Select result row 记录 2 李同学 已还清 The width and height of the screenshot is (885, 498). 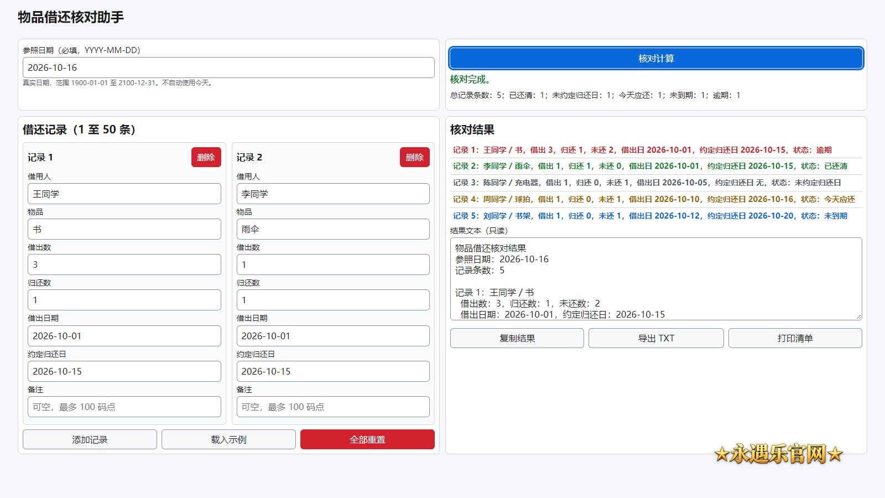coord(656,166)
